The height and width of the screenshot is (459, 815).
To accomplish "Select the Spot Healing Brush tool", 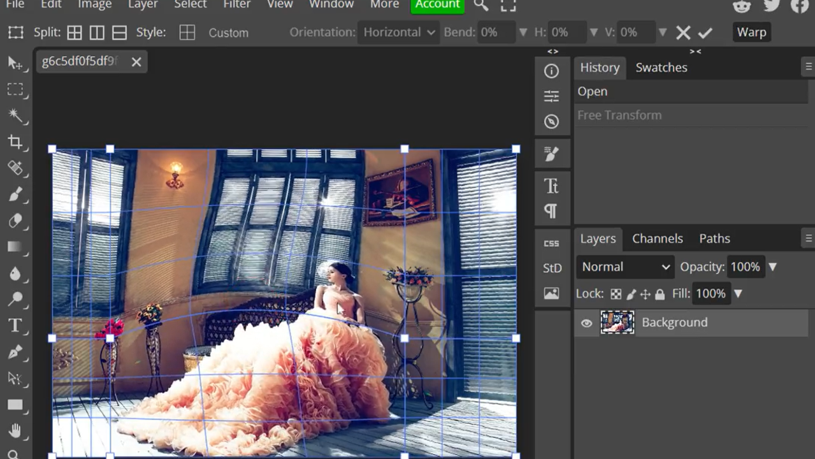I will click(x=15, y=168).
